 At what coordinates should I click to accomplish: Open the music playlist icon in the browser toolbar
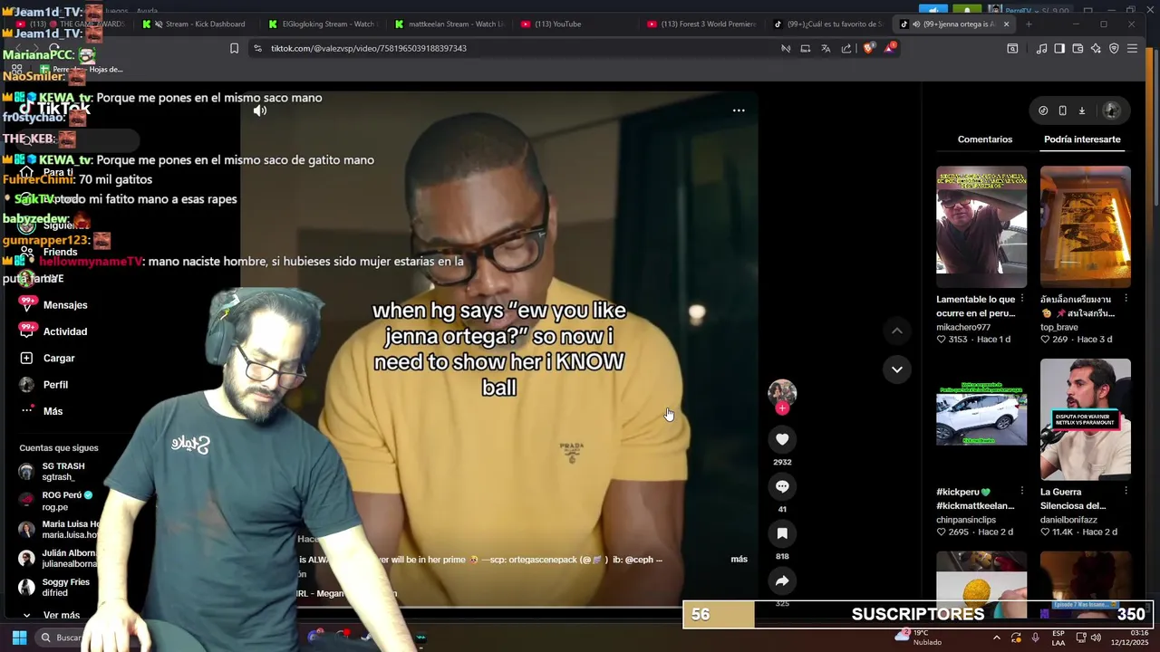coord(1041,48)
